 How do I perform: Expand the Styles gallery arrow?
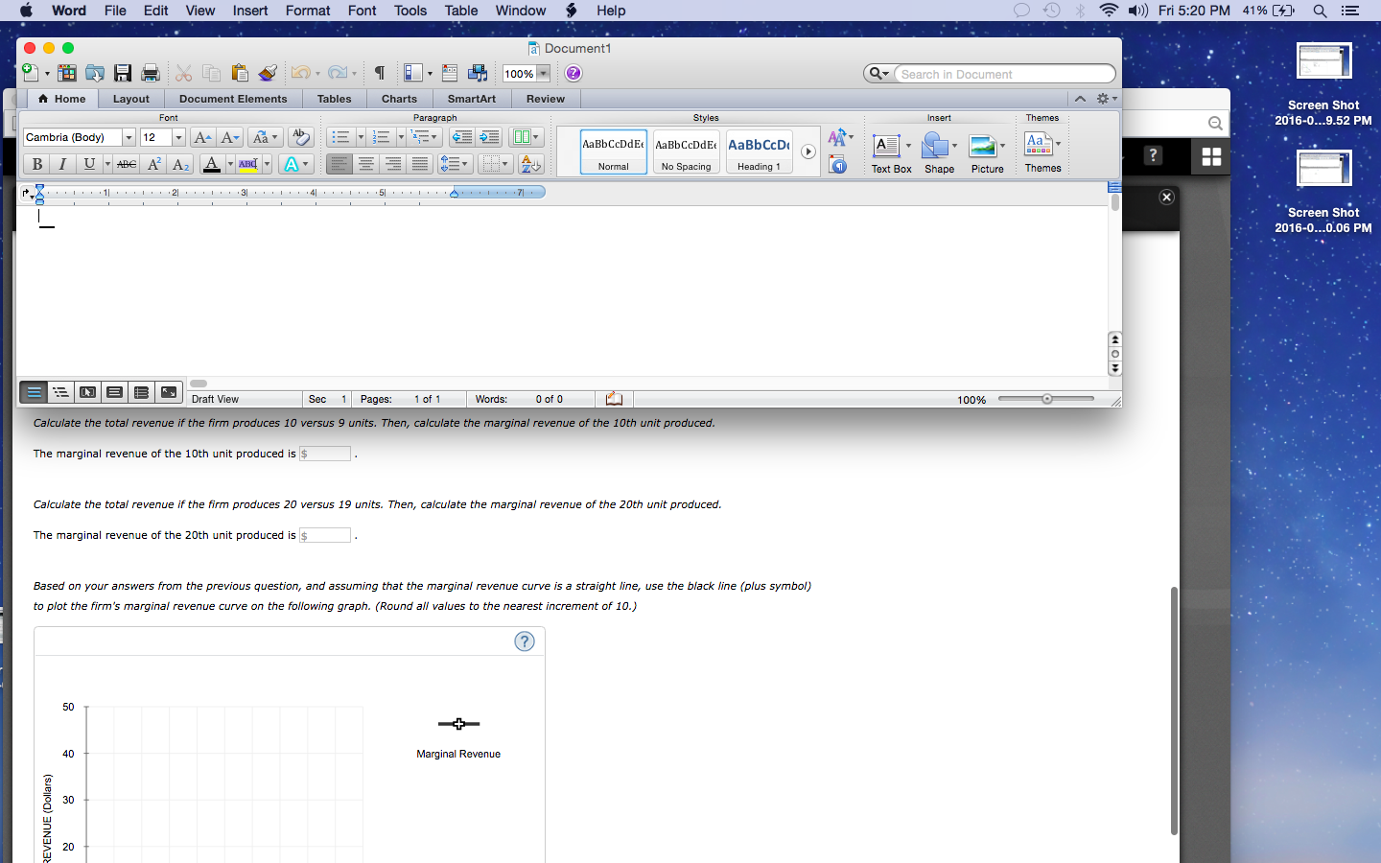[x=808, y=151]
